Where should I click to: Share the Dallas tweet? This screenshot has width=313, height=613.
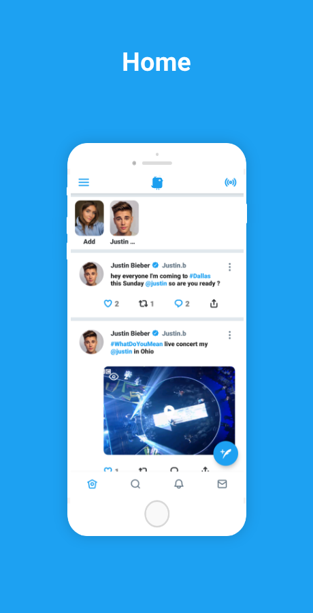coord(214,303)
